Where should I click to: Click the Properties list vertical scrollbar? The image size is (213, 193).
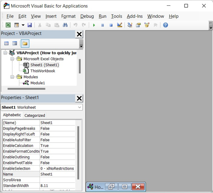(78, 153)
